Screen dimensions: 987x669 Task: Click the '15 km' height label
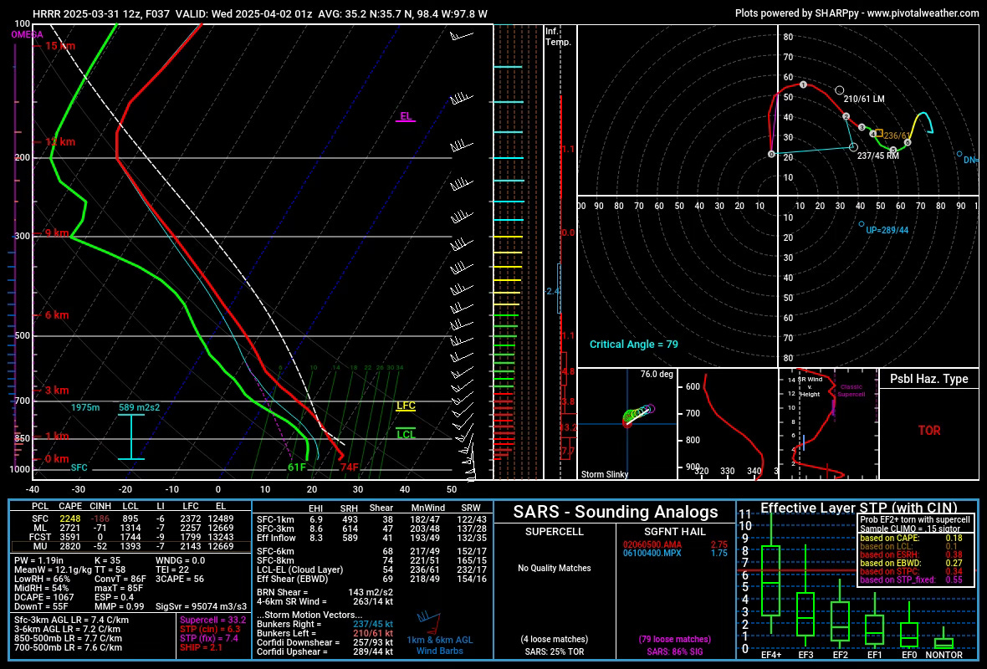click(59, 46)
